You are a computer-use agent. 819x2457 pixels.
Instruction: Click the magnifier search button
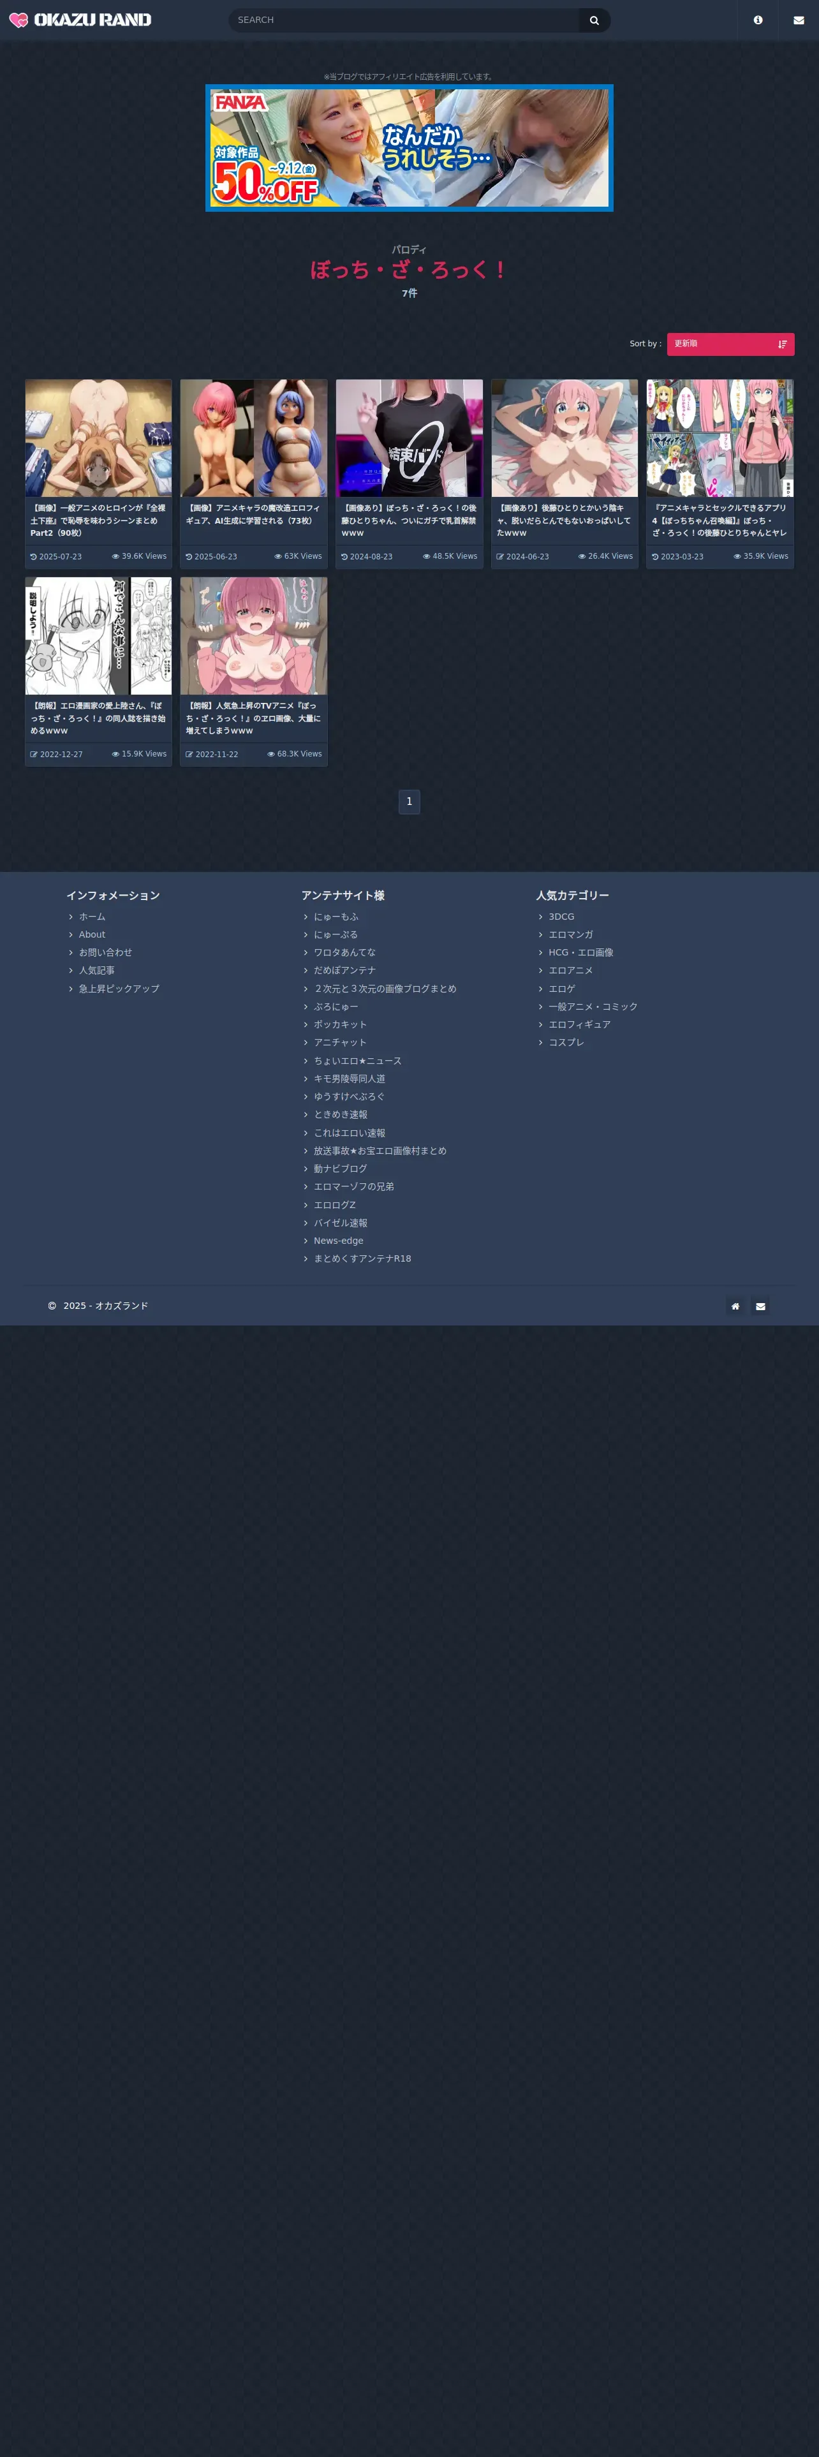point(594,20)
